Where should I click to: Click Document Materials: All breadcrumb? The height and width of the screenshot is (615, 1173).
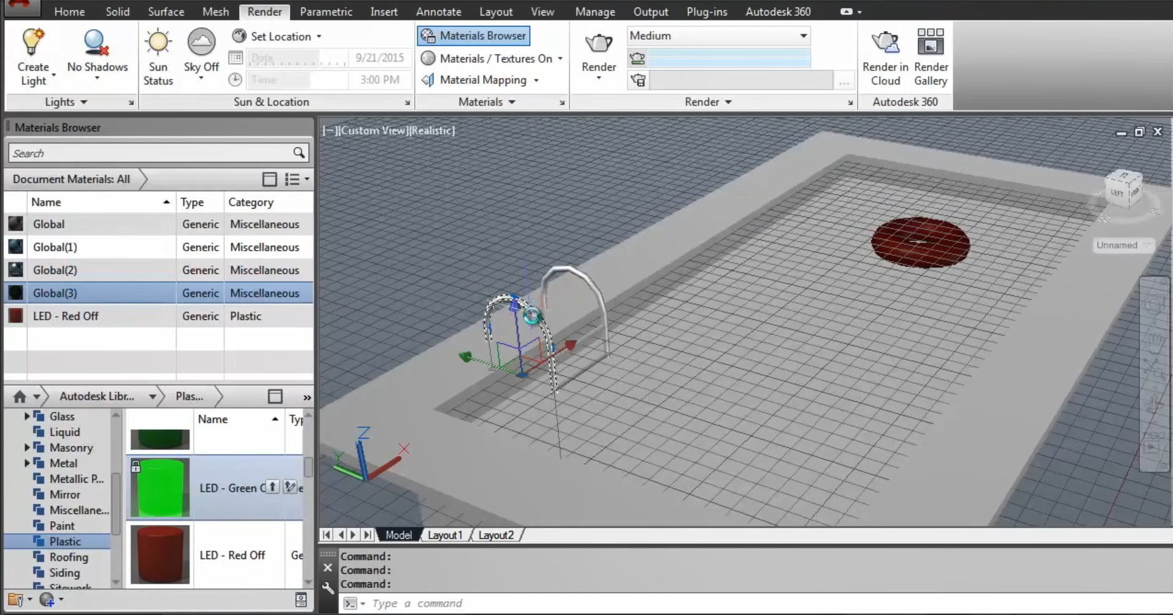click(71, 179)
